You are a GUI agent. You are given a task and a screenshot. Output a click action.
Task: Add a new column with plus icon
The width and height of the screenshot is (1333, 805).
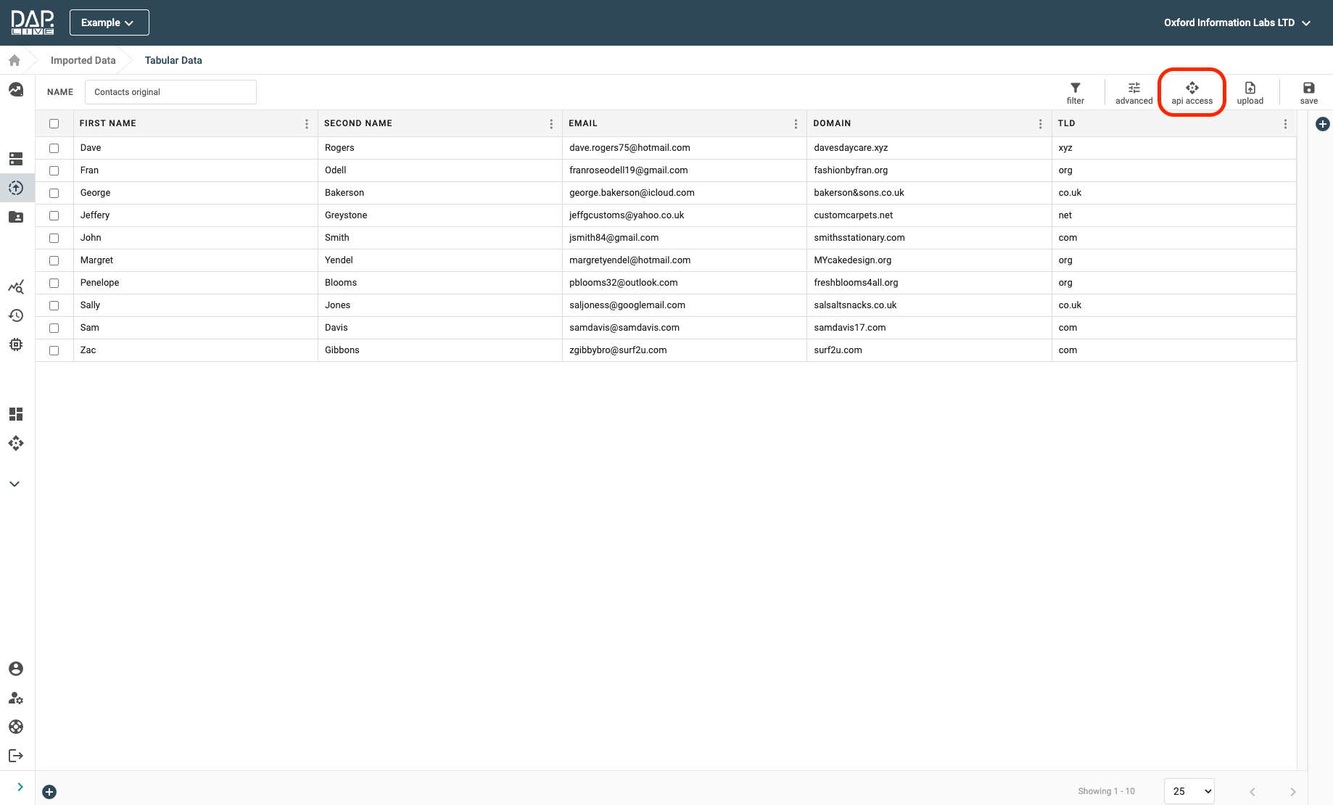(x=1322, y=124)
